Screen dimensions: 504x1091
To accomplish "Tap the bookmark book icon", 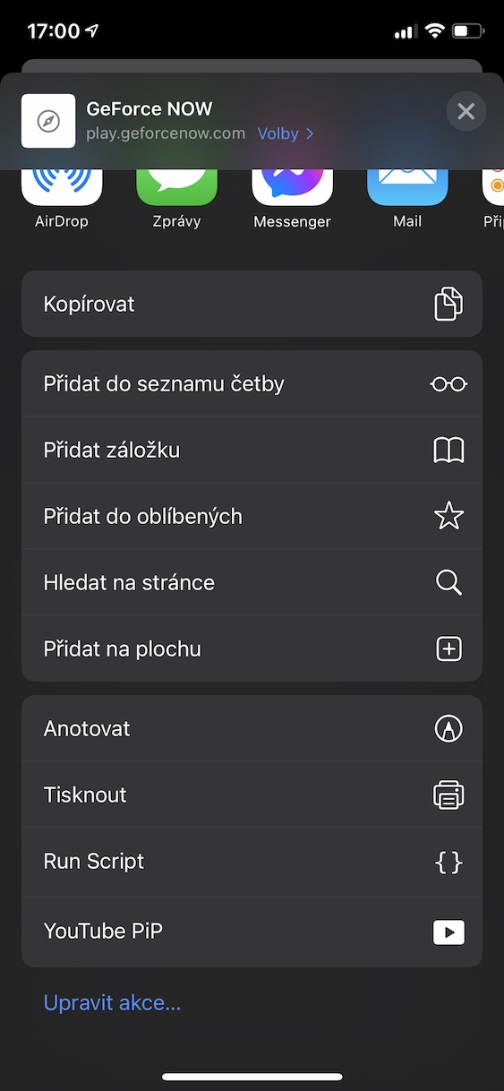I will point(448,451).
